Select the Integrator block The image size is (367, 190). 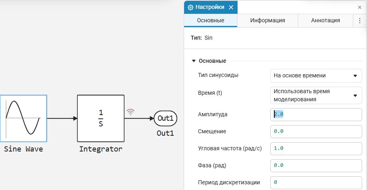coord(101,118)
